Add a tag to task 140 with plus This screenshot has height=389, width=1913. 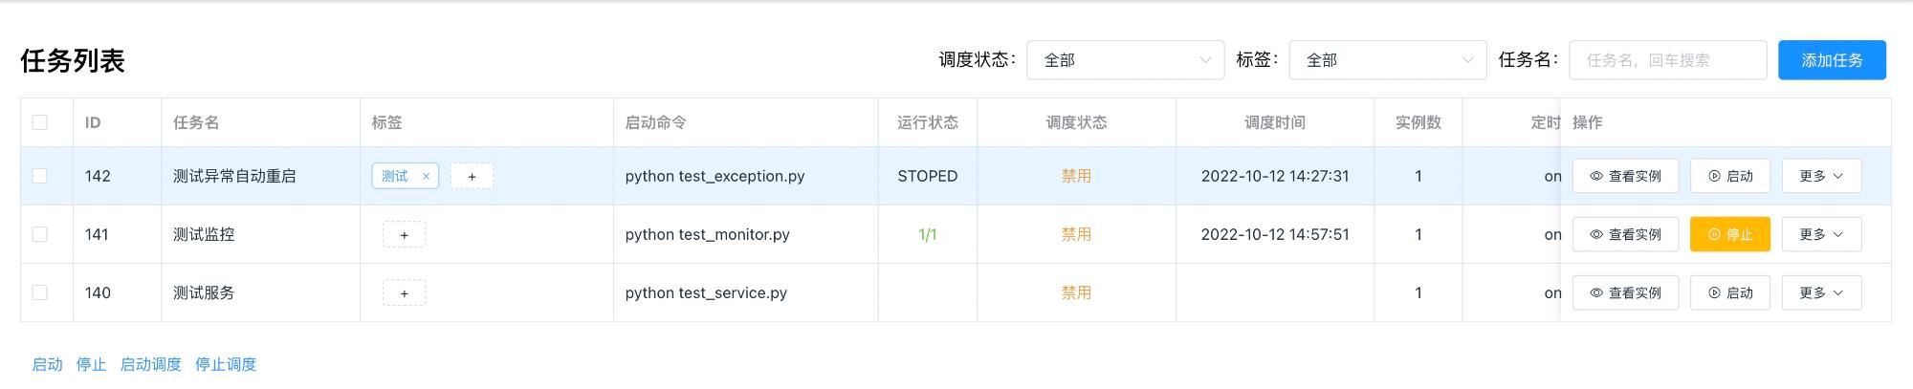404,292
